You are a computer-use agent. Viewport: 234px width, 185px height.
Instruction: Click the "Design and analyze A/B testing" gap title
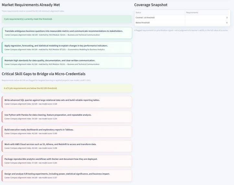(57, 174)
